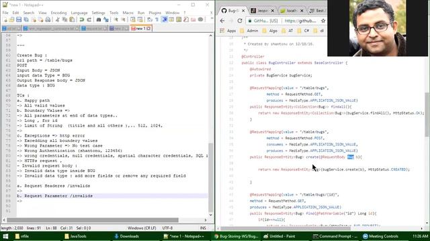The image size is (430, 241).
Task: Toggle synchronize vertical scrolling
Action: pos(133,19)
